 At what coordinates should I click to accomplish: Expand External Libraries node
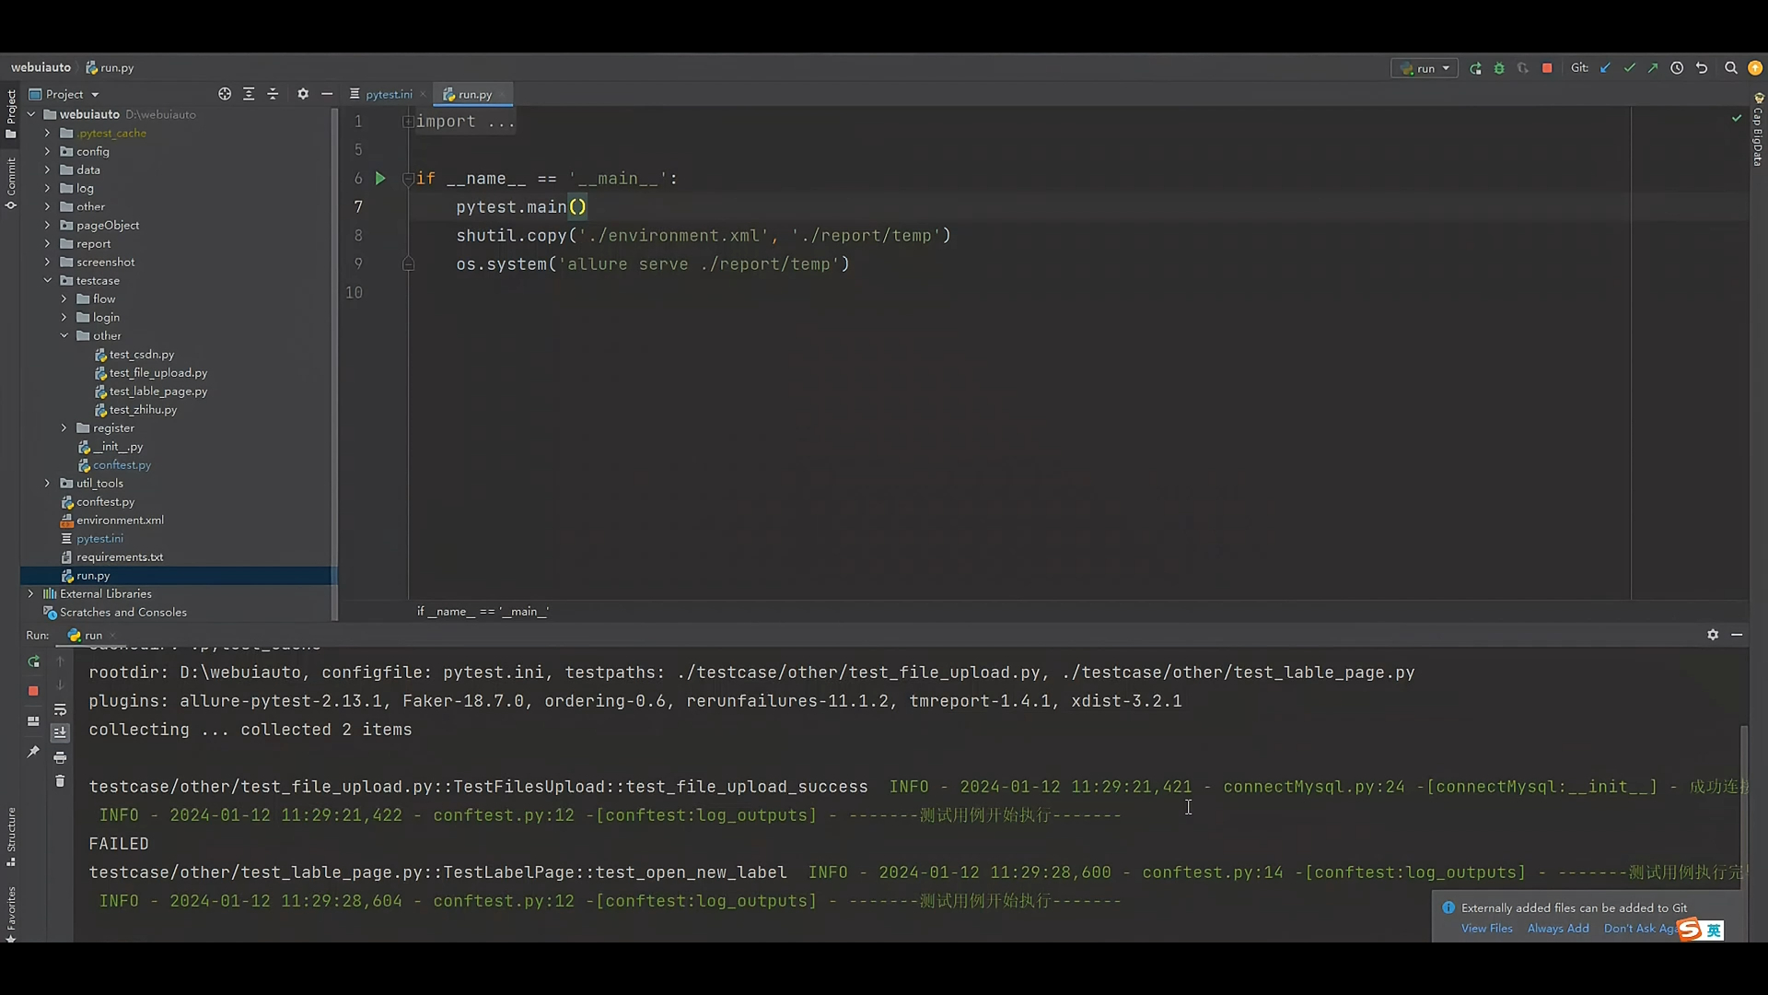[x=30, y=593]
